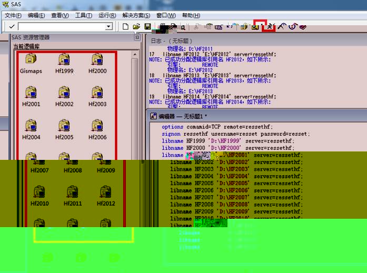Close the SAS 资源管理器 panel
367x273 pixels.
click(x=137, y=37)
